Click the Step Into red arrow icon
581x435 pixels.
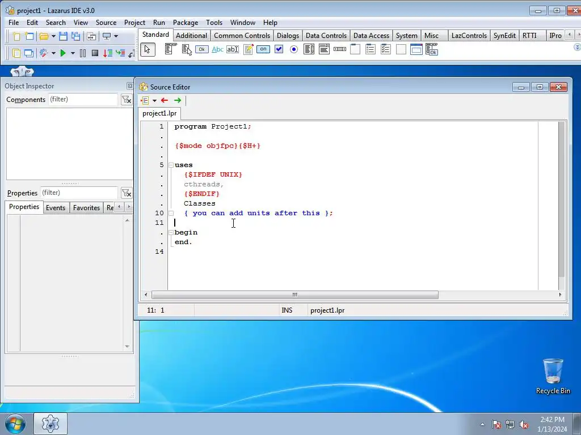(x=107, y=53)
